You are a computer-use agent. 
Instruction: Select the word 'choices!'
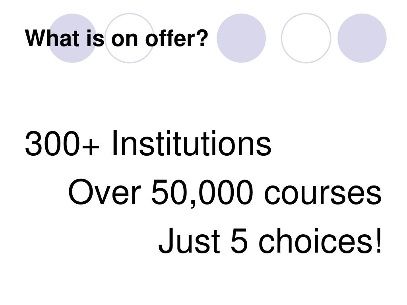[x=320, y=240]
